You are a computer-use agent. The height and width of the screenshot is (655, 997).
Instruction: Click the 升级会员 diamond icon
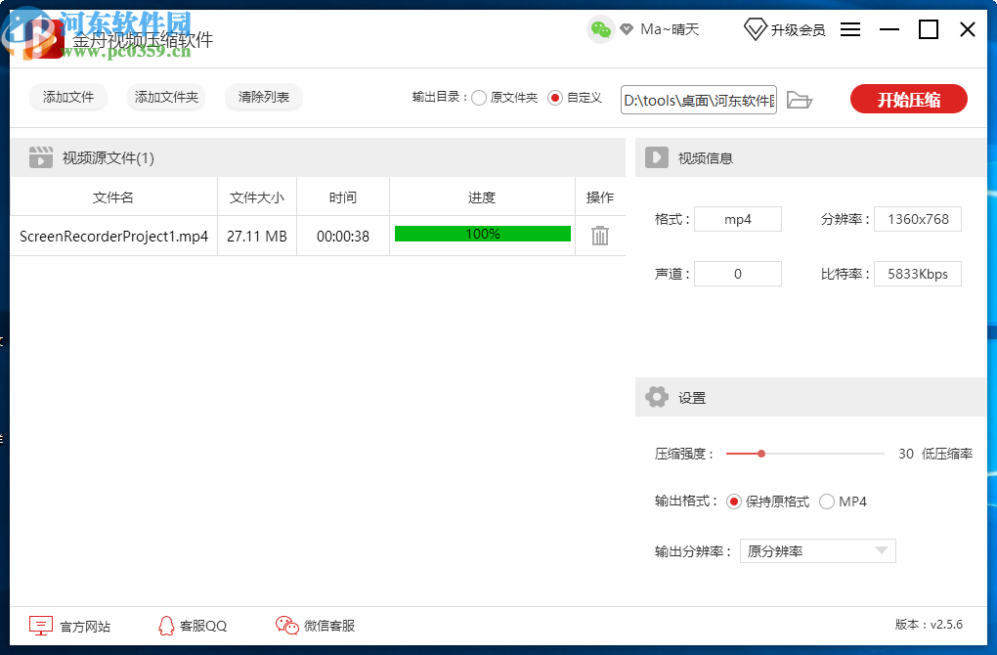click(756, 29)
